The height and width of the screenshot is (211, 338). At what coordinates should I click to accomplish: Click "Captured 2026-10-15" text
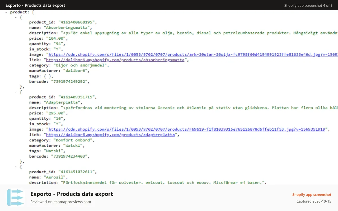click(x=314, y=201)
